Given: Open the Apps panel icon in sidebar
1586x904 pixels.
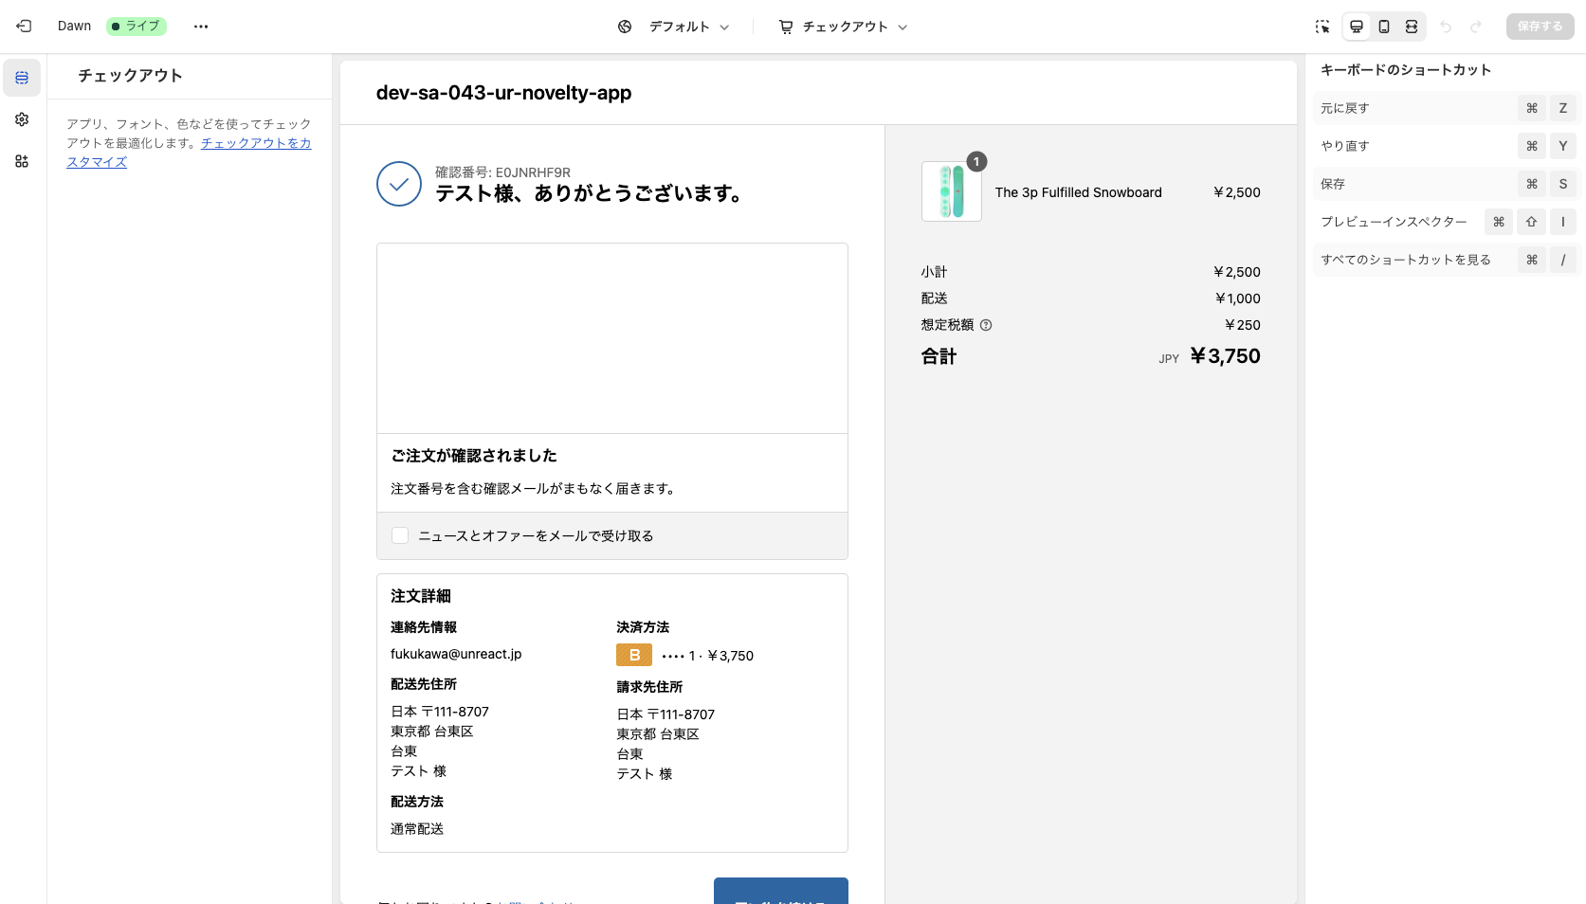Looking at the screenshot, I should [x=22, y=161].
